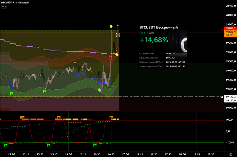Click the green flag at oscillator bottom left
The width and height of the screenshot is (237, 157).
click(x=5, y=145)
